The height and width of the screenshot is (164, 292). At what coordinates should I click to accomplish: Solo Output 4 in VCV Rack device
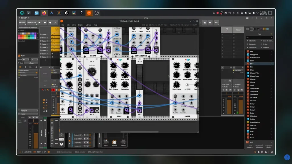point(85,135)
